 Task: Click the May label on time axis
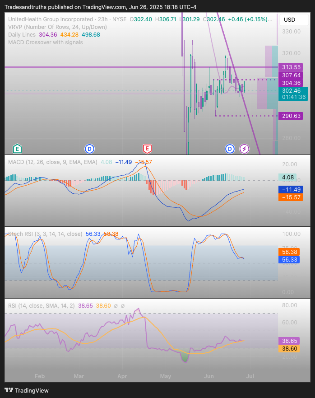tap(166, 376)
